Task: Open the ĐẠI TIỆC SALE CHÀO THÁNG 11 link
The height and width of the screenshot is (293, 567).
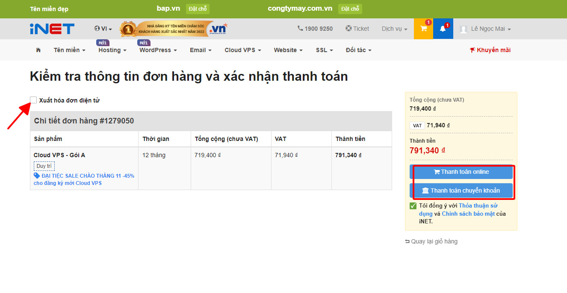Action: click(x=84, y=179)
